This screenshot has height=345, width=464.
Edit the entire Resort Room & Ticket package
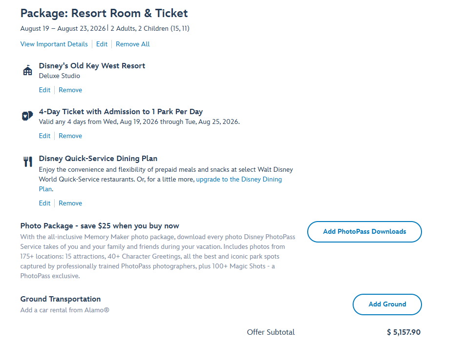point(102,44)
